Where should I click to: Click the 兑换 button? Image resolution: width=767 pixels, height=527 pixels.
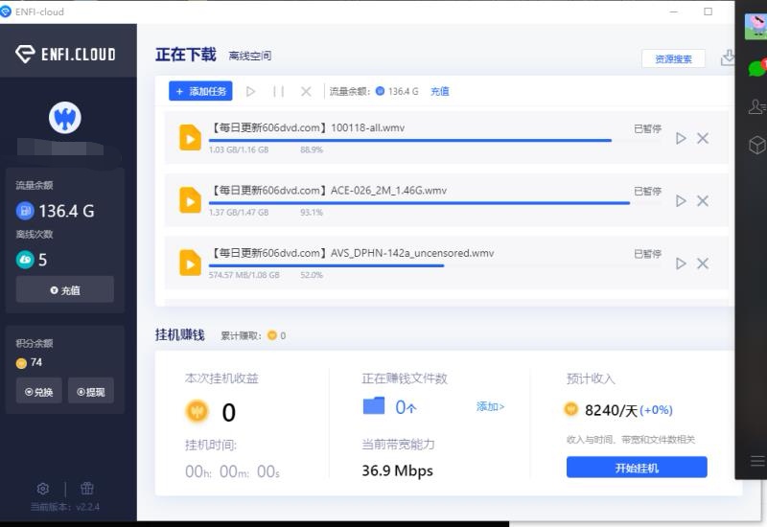39,392
